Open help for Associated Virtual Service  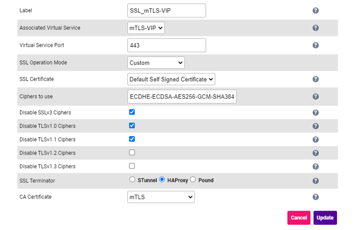click(x=315, y=28)
